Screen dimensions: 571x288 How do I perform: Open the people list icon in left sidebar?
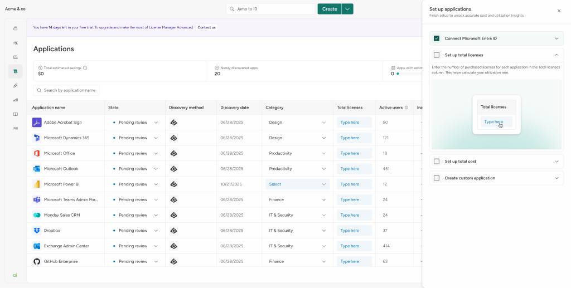coord(15,128)
